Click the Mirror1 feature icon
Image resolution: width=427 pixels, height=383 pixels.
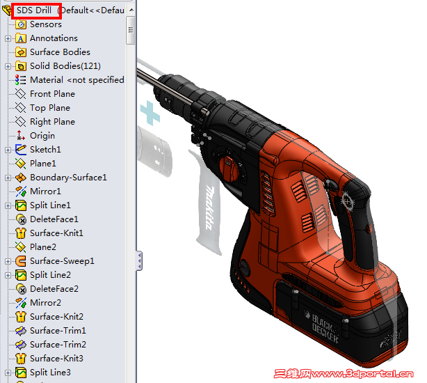(x=21, y=191)
